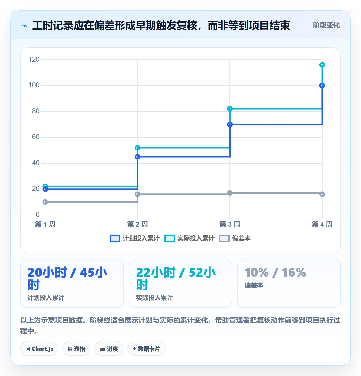Click the 第 1 周 deviation-rate gray point
The width and height of the screenshot is (361, 376).
(x=45, y=202)
